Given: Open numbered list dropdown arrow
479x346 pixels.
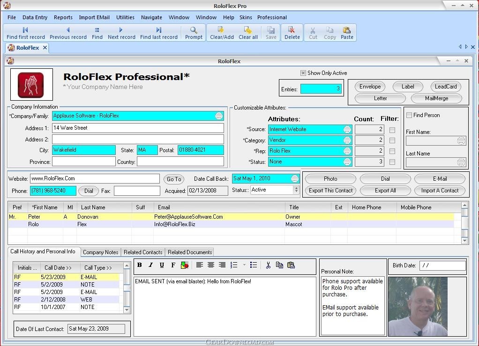Looking at the screenshot, I should point(244,265).
